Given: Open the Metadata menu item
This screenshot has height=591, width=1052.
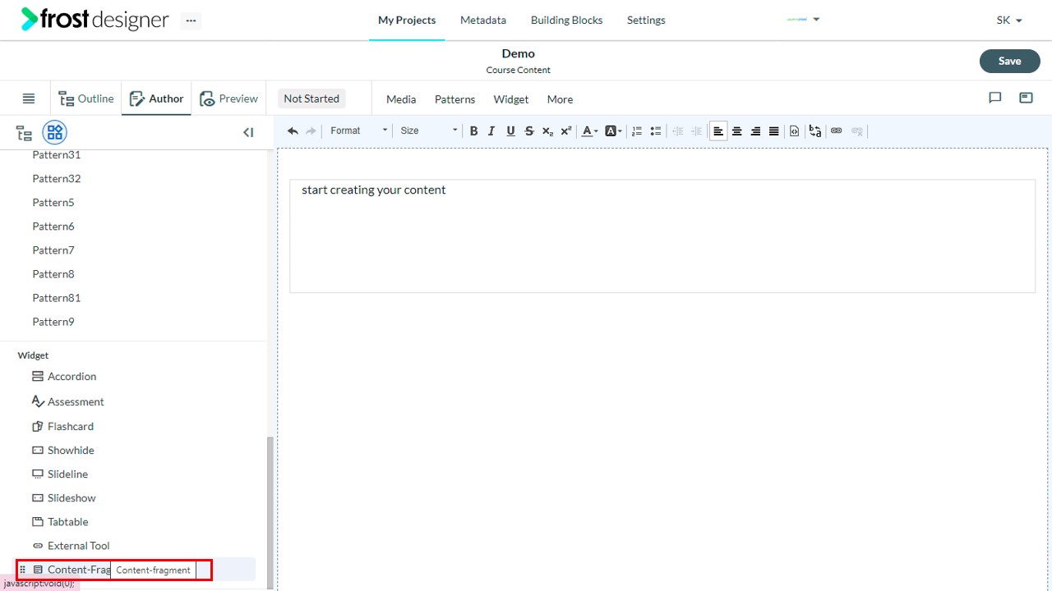Looking at the screenshot, I should click(483, 20).
